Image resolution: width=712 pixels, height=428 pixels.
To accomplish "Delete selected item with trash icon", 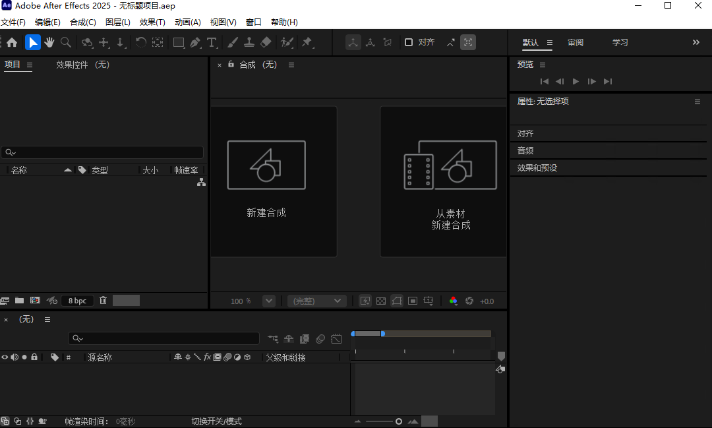I will [x=103, y=300].
